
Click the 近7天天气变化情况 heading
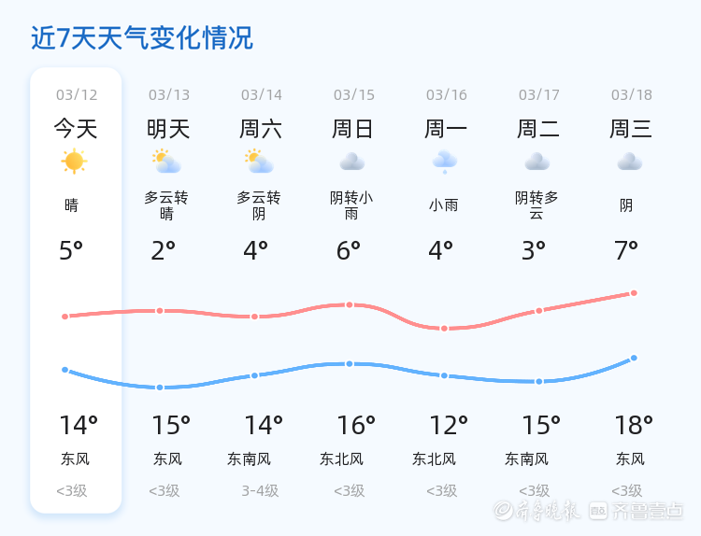(x=142, y=38)
